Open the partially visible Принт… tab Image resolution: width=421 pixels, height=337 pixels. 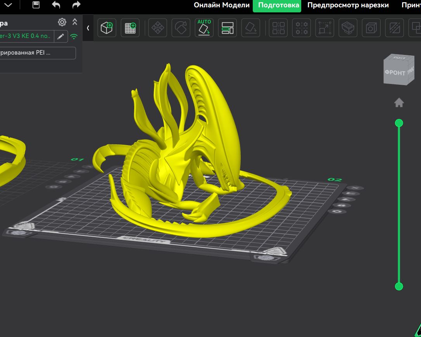coord(411,5)
